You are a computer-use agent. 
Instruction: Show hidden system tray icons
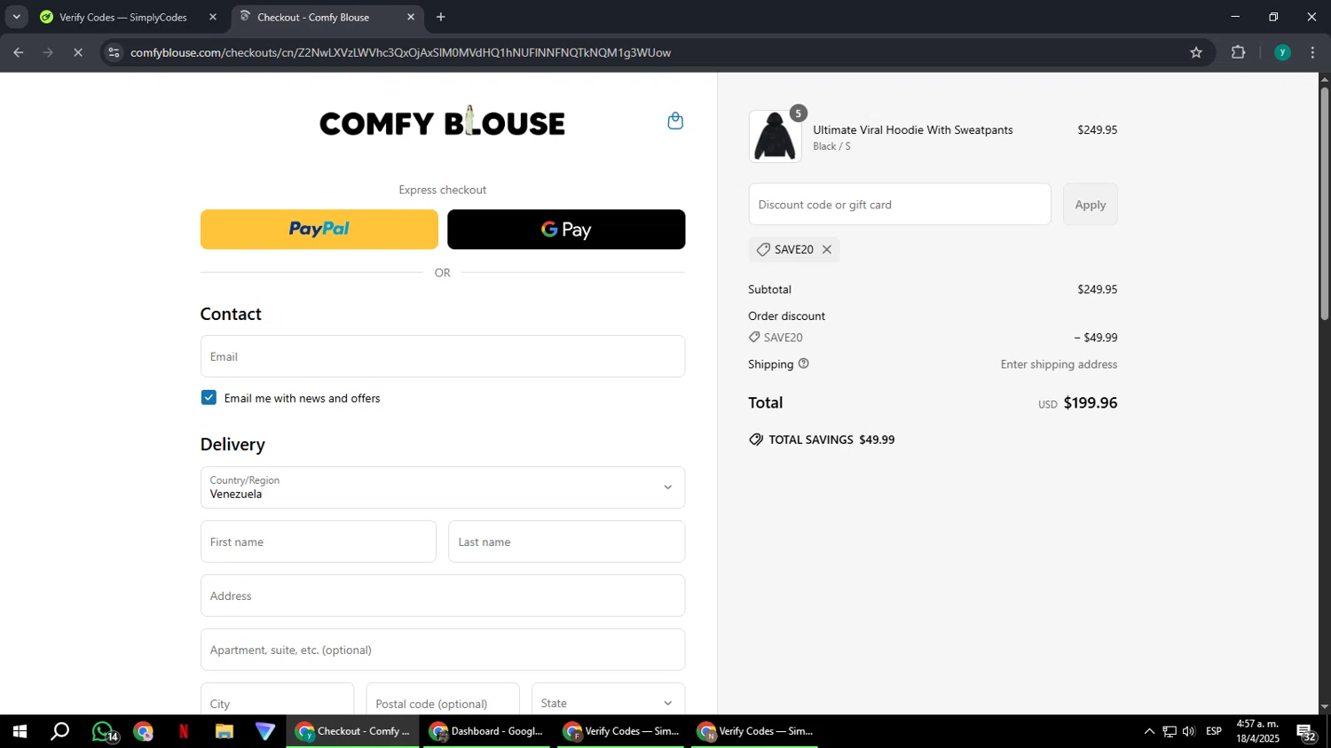click(x=1149, y=731)
